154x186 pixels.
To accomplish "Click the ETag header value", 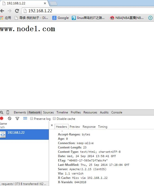I will click(x=88, y=160).
